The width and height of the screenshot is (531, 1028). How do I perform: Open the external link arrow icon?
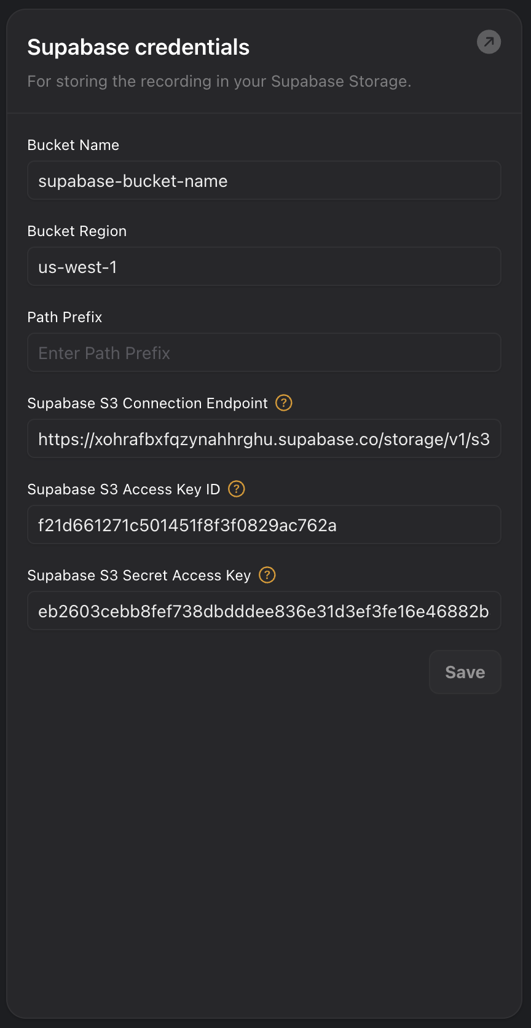pyautogui.click(x=489, y=42)
